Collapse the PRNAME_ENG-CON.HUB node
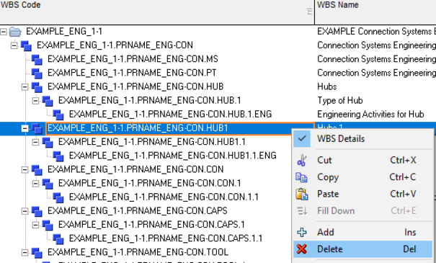Screen dimensions: 436x263 coord(25,87)
